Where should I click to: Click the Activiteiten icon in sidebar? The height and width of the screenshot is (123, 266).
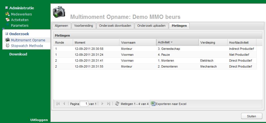click(x=8, y=20)
